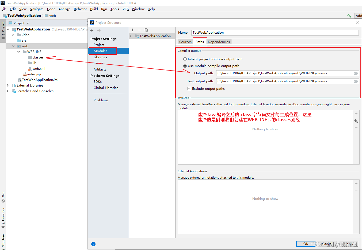
Task: Click the copy module icon
Action: [146, 30]
